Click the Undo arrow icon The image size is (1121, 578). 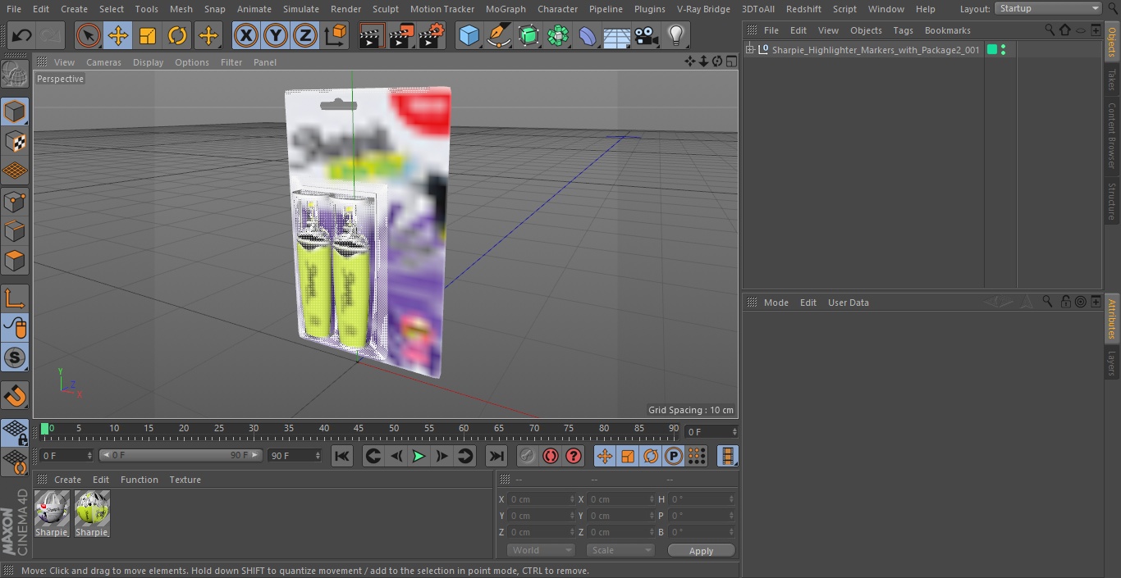point(22,35)
